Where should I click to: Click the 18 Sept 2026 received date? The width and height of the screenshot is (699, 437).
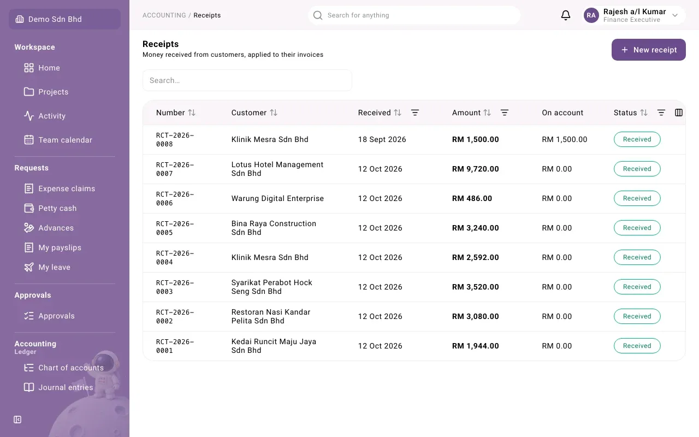(x=382, y=139)
